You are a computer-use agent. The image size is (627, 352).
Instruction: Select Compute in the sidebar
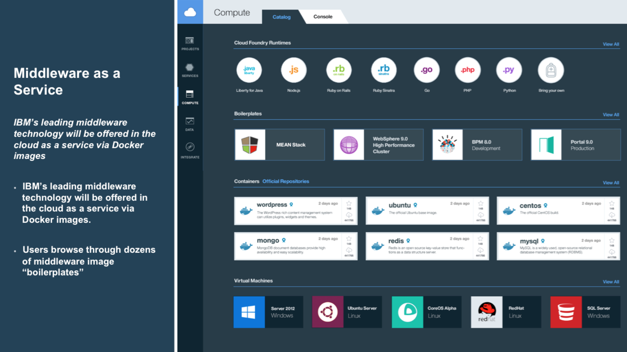190,97
